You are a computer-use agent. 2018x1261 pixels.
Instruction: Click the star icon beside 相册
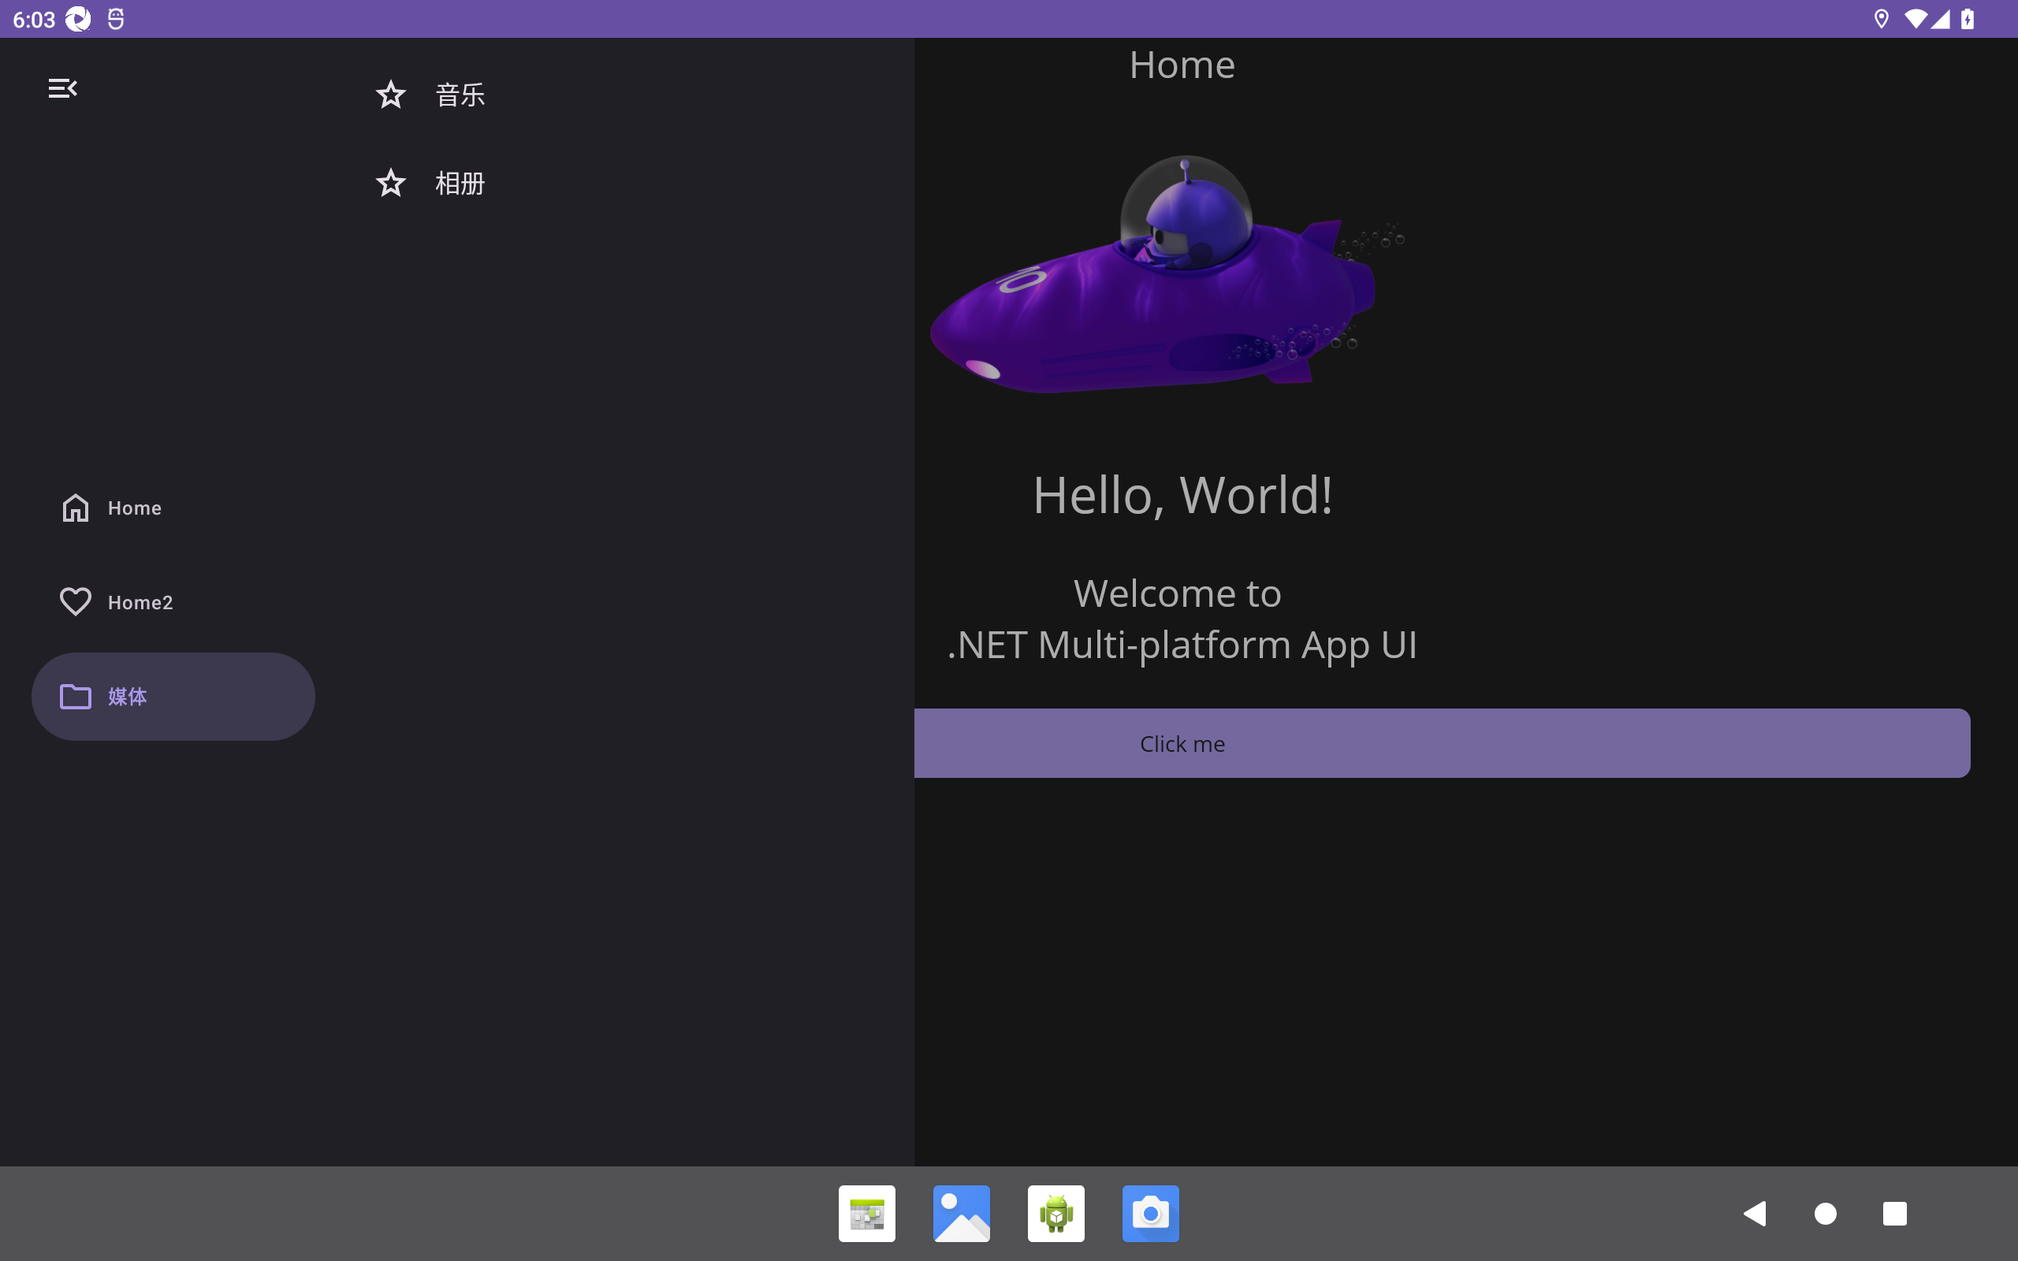[390, 183]
